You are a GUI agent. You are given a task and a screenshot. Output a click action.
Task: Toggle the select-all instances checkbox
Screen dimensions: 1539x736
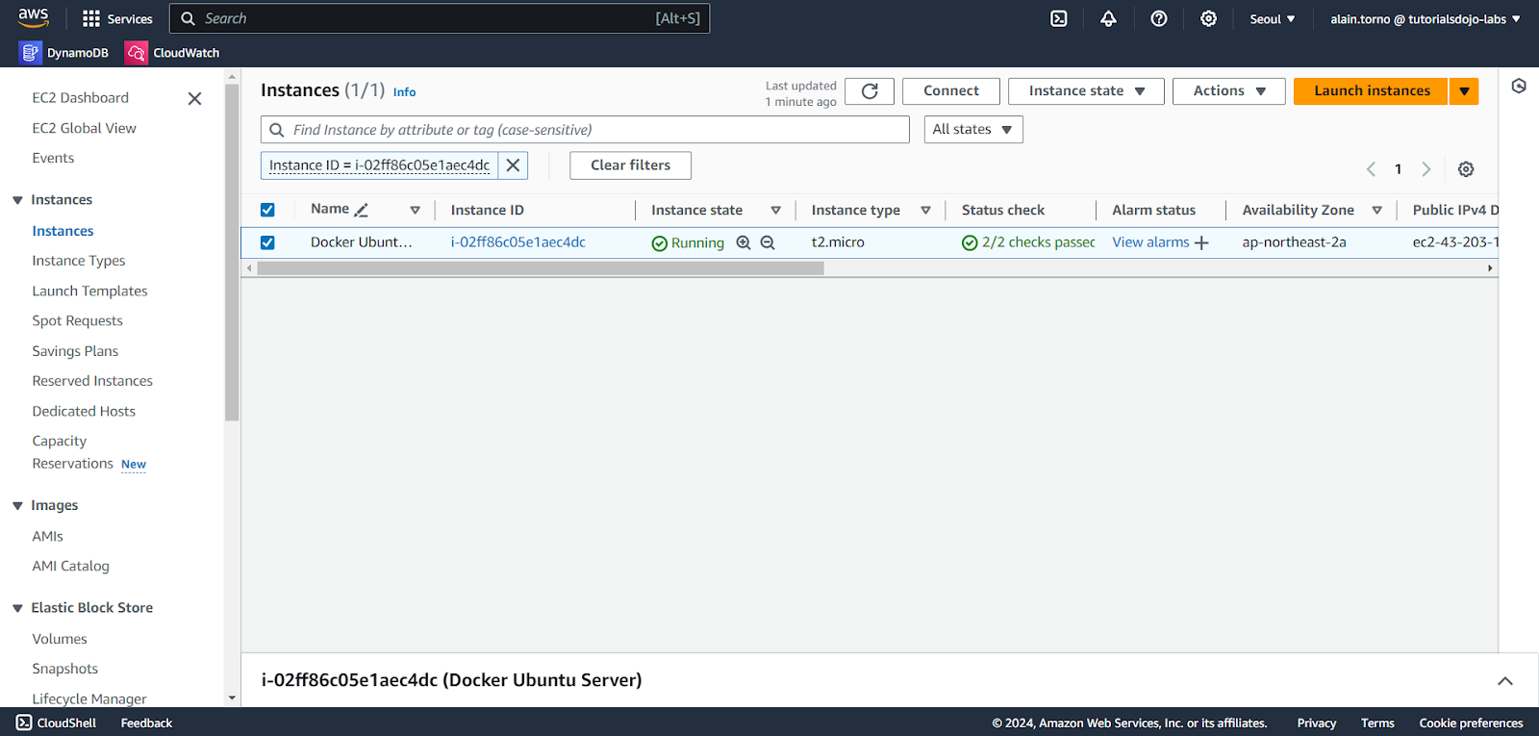(267, 210)
